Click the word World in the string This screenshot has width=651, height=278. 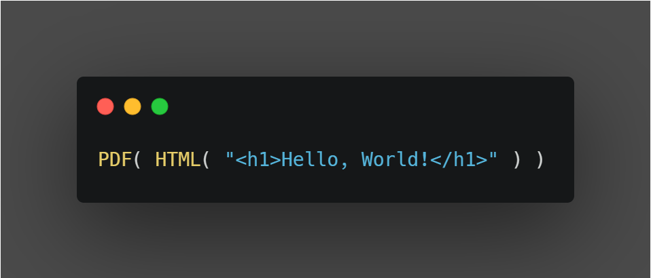(x=391, y=160)
